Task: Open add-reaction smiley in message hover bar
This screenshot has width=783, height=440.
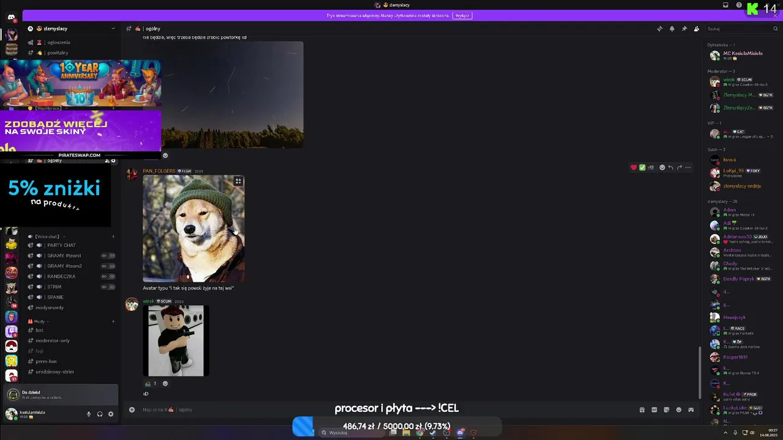Action: click(662, 167)
